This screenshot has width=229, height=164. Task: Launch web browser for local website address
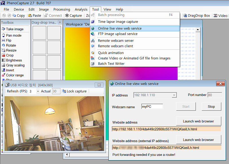click(198, 121)
